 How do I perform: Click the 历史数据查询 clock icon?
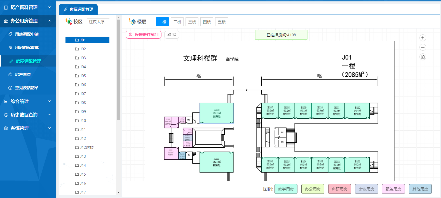click(6, 115)
